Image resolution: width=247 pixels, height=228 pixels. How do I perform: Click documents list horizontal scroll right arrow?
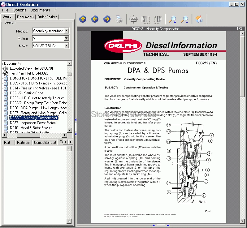tap(64, 135)
